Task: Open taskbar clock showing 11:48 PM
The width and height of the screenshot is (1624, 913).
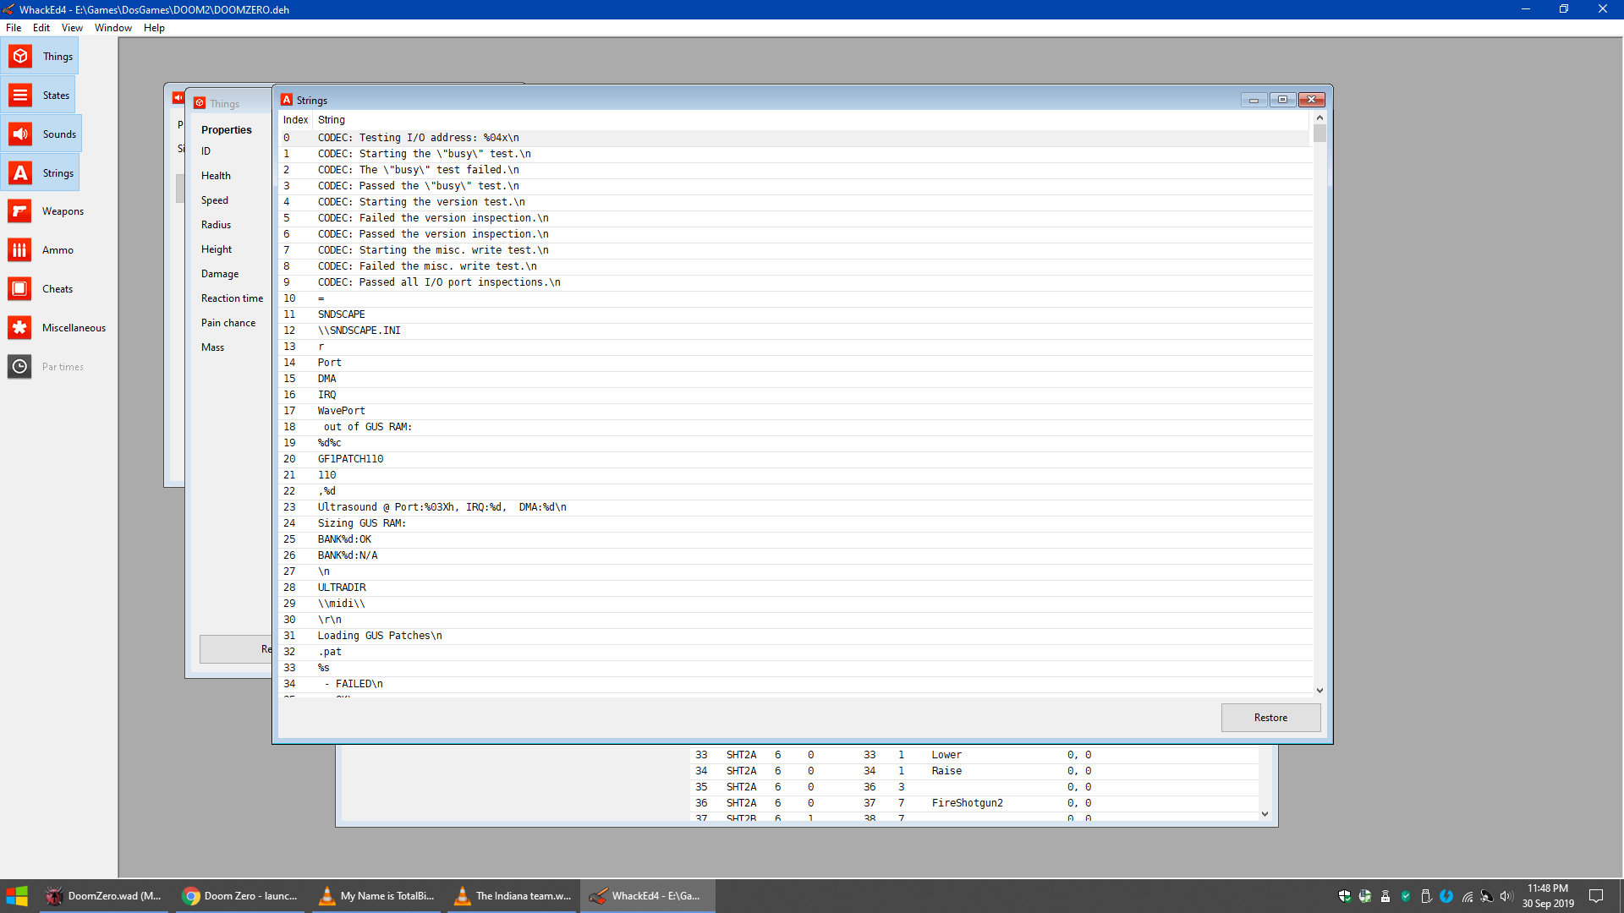Action: tap(1548, 896)
